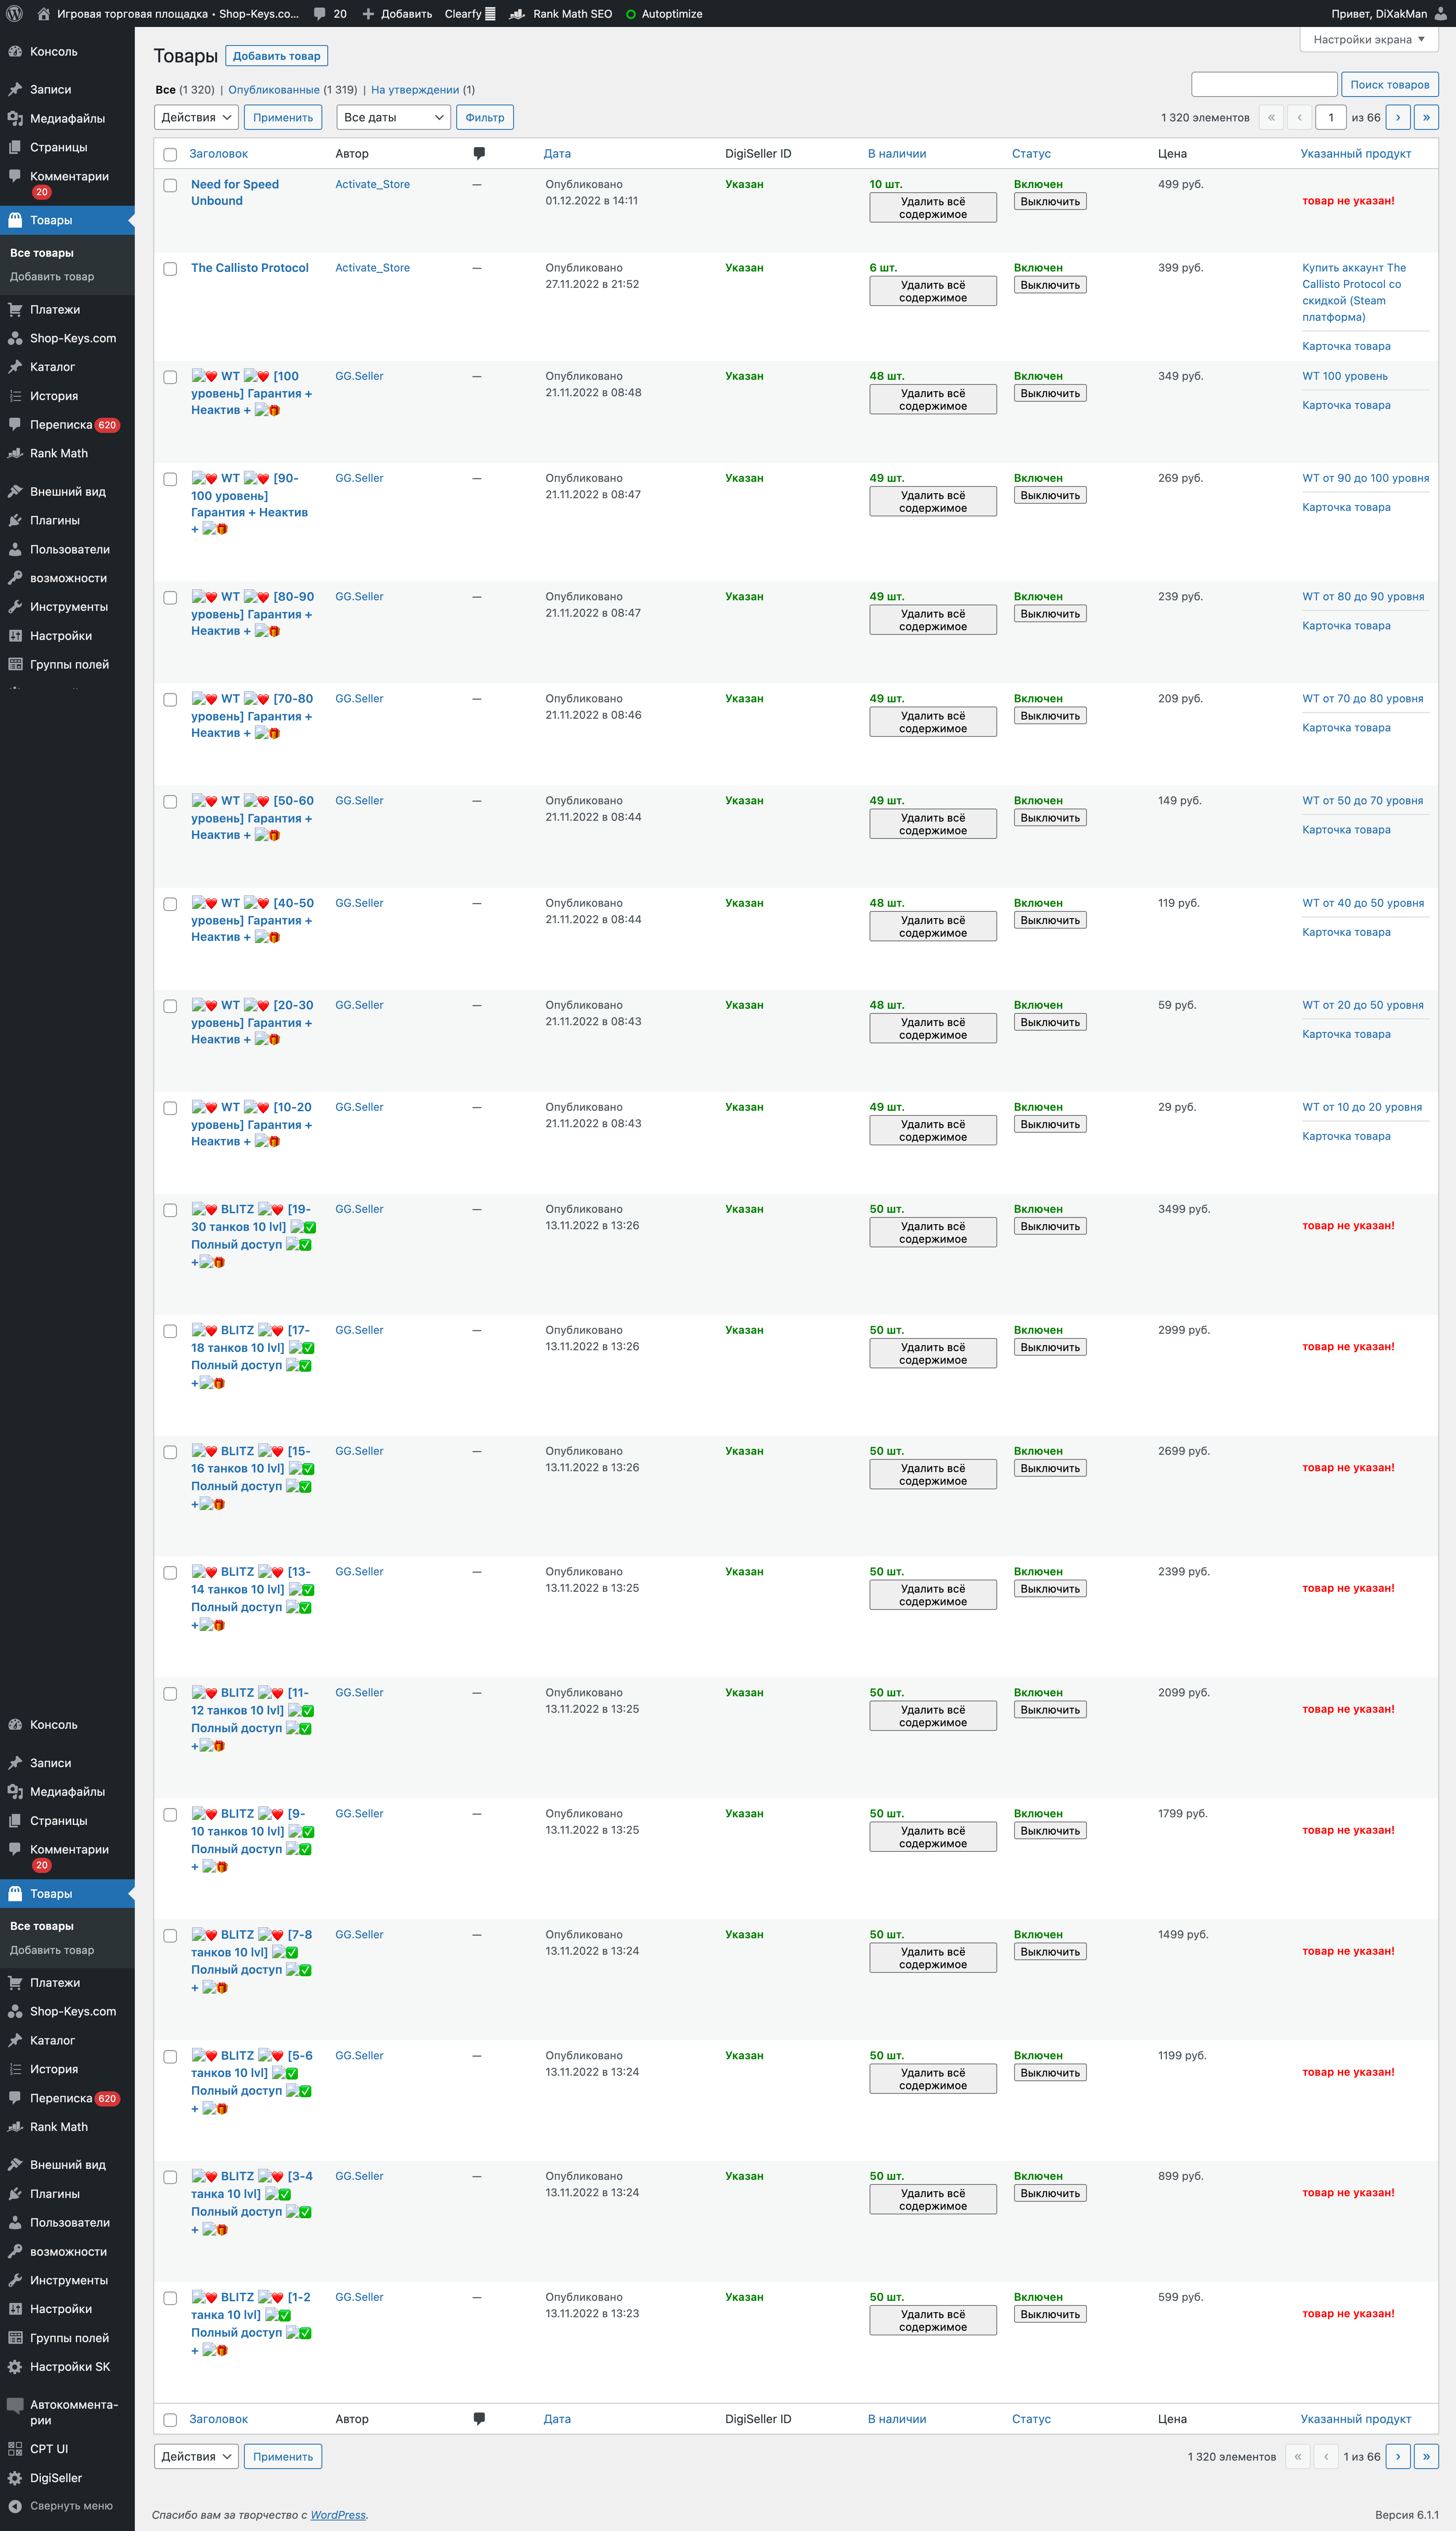The width and height of the screenshot is (1456, 2531).
Task: Jump to last page in bottom pagination
Action: coord(1426,2456)
